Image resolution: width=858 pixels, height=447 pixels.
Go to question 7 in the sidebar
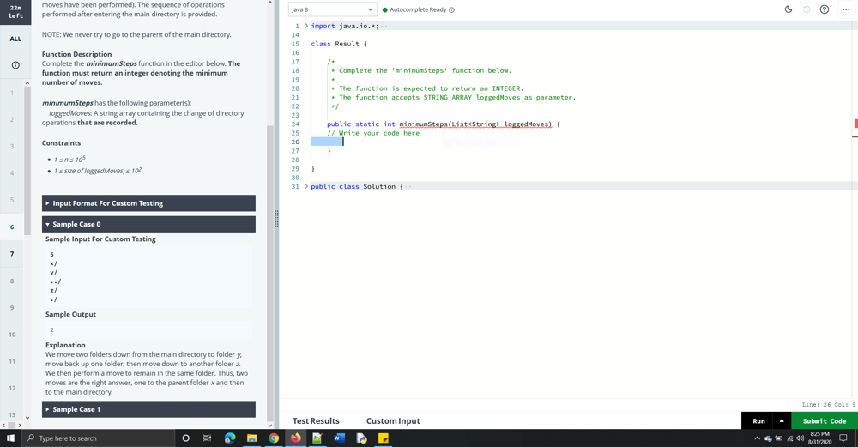[11, 253]
